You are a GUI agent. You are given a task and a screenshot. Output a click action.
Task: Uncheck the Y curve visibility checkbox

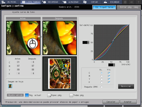[x=109, y=79]
